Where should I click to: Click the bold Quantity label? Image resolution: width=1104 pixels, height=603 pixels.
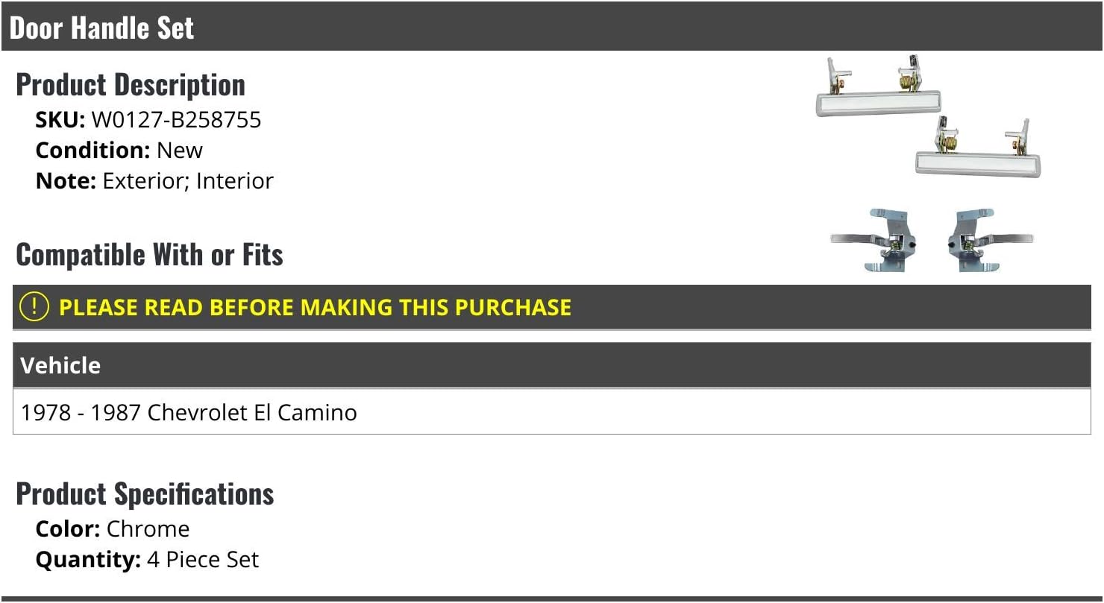[88, 560]
